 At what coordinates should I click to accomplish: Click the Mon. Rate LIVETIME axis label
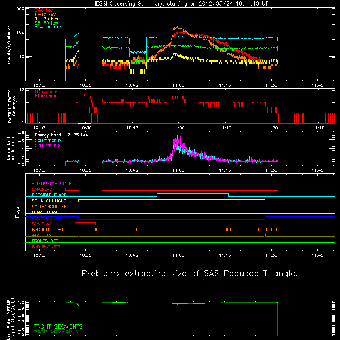point(11,319)
